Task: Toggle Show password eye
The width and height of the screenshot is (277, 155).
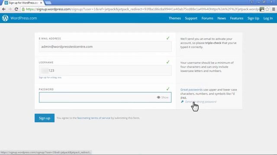Action: click(163, 97)
